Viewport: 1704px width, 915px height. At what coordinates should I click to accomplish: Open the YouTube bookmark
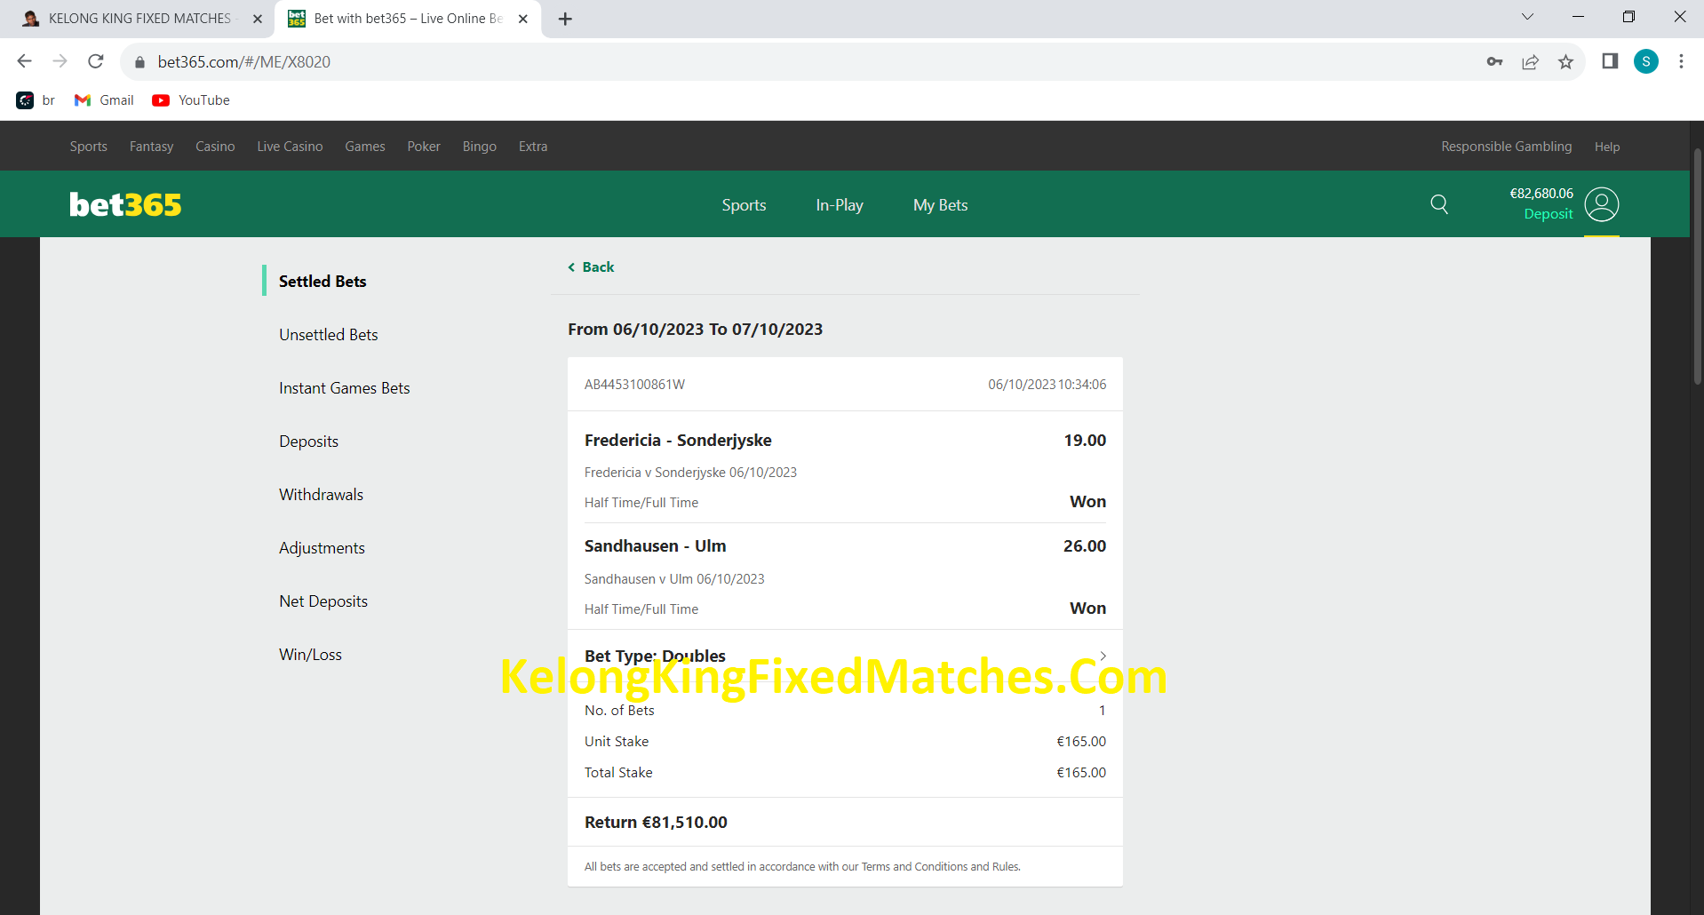191,100
